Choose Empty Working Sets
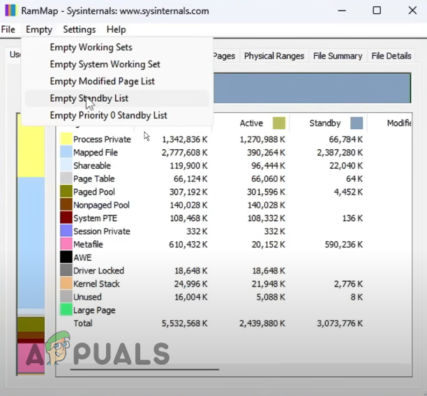427x396 pixels. [117, 47]
